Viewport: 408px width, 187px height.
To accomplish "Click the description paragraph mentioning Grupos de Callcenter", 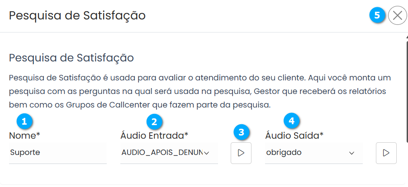I will [x=199, y=91].
